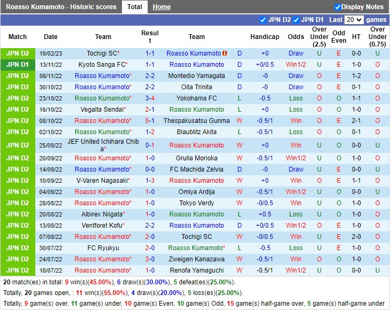Click the red card icon beside Roasso Kumamoto

[225, 53]
